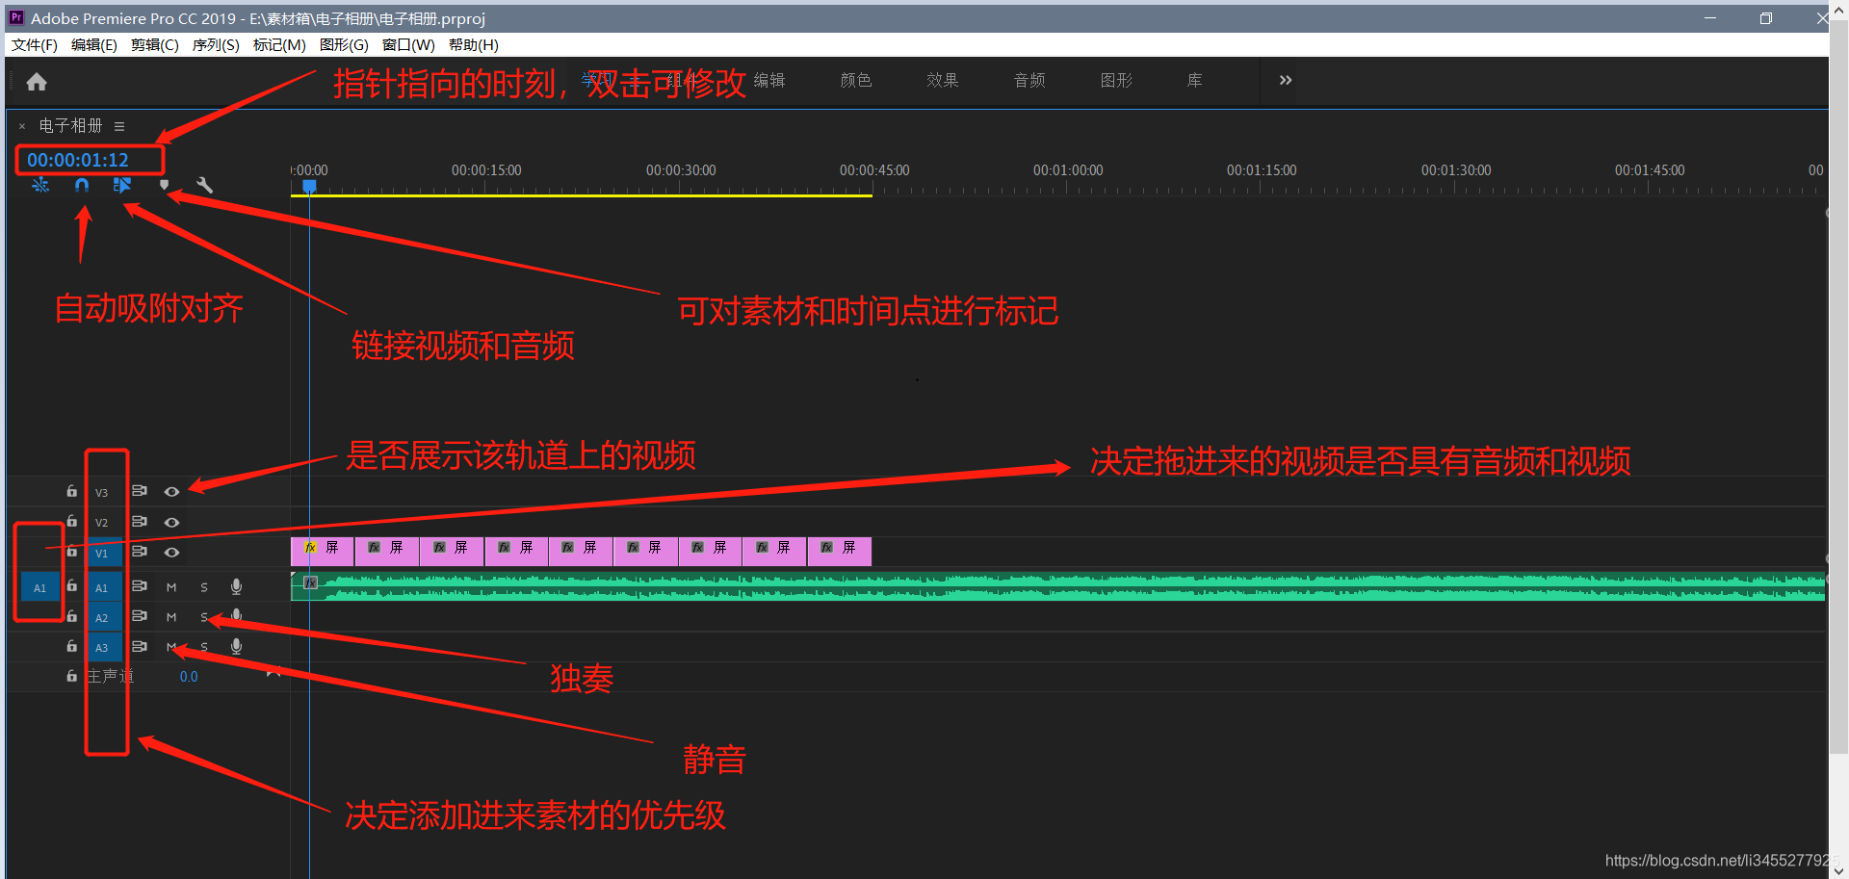Mute track A3 with M button
This screenshot has width=1849, height=879.
171,647
